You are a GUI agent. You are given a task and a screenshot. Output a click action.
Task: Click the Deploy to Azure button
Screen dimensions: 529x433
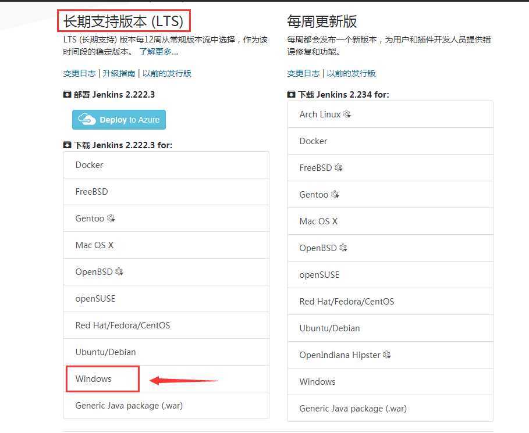[119, 120]
